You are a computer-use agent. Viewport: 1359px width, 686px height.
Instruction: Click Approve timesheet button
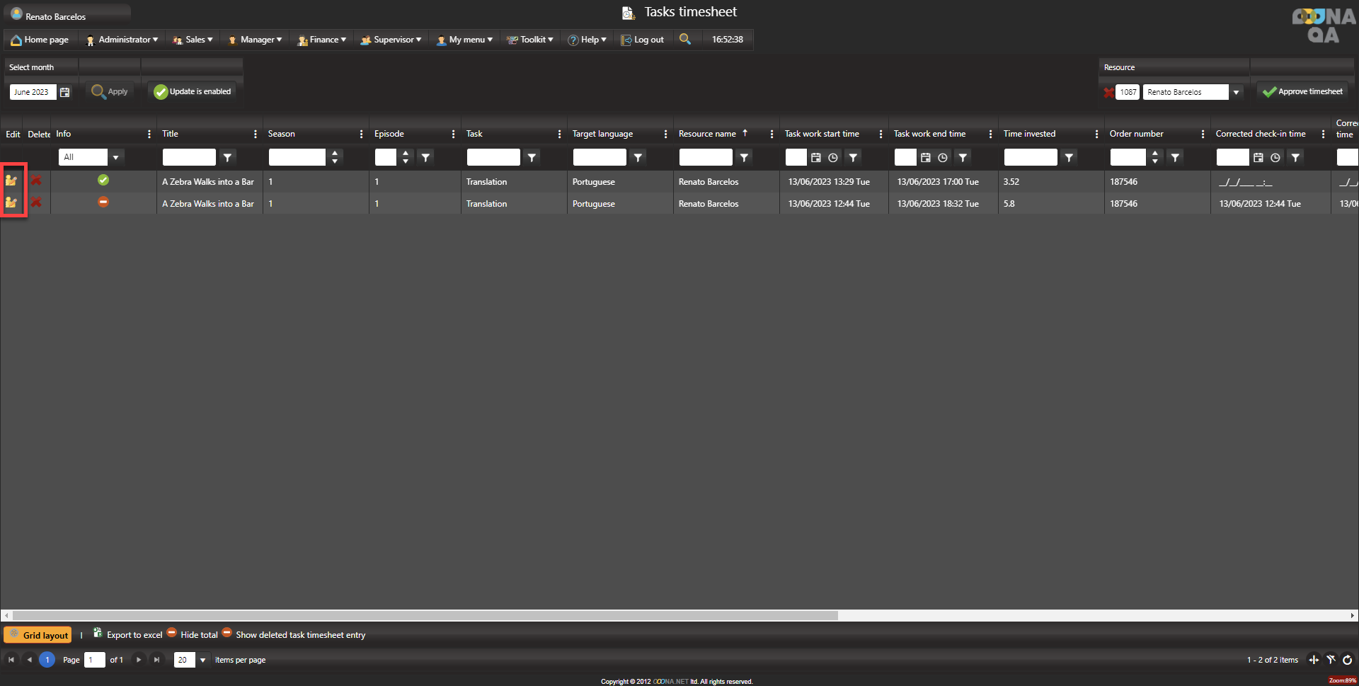pyautogui.click(x=1302, y=91)
